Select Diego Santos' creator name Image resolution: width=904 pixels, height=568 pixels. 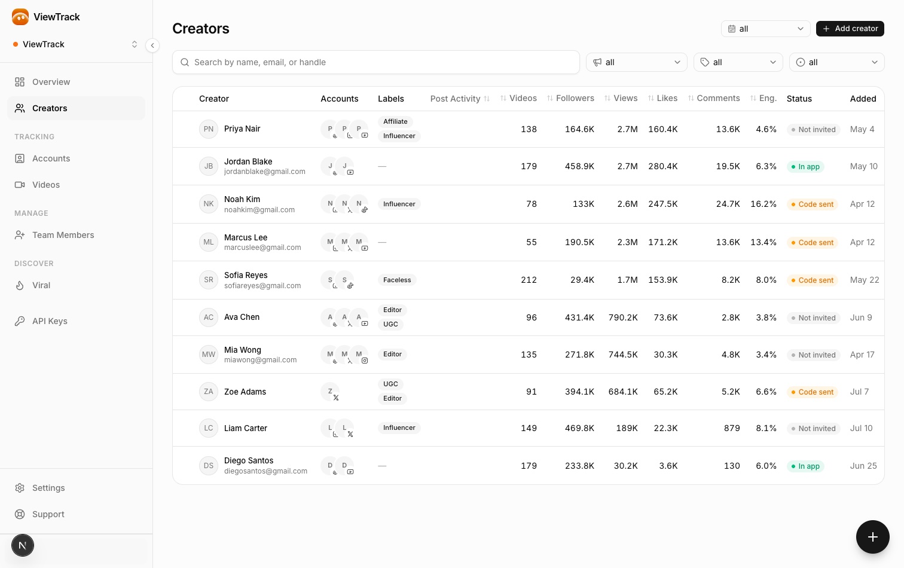pyautogui.click(x=249, y=460)
